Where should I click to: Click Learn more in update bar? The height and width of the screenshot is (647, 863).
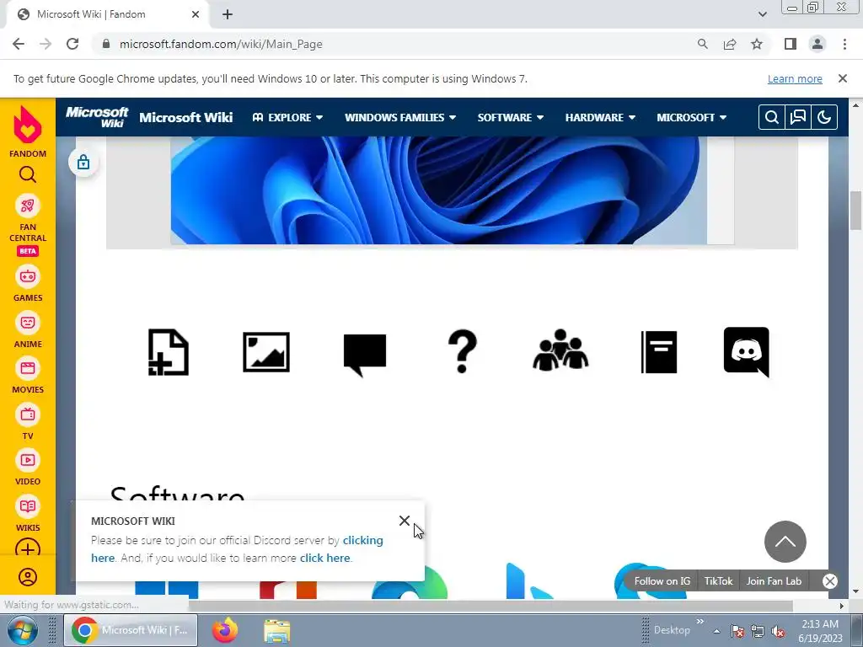[x=795, y=78]
